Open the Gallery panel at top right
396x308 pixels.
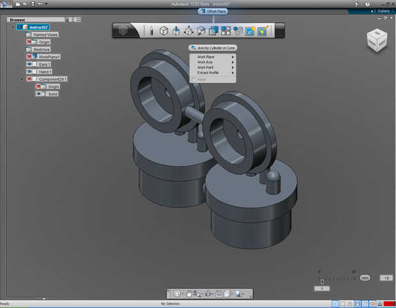pyautogui.click(x=382, y=11)
